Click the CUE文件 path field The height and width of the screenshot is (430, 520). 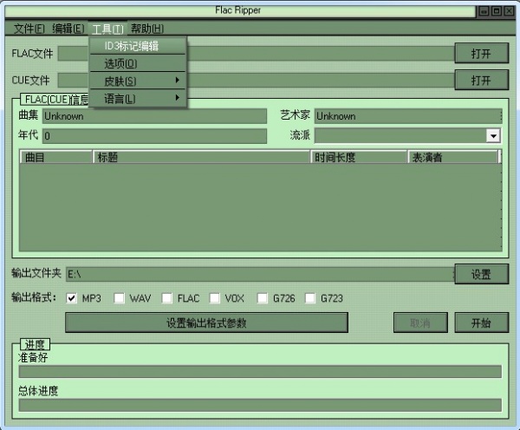coord(256,81)
